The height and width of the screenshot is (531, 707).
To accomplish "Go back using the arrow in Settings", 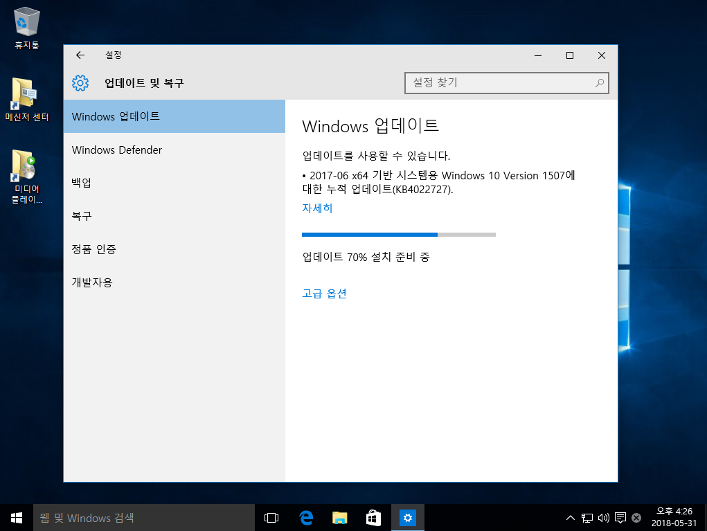I will pyautogui.click(x=80, y=55).
